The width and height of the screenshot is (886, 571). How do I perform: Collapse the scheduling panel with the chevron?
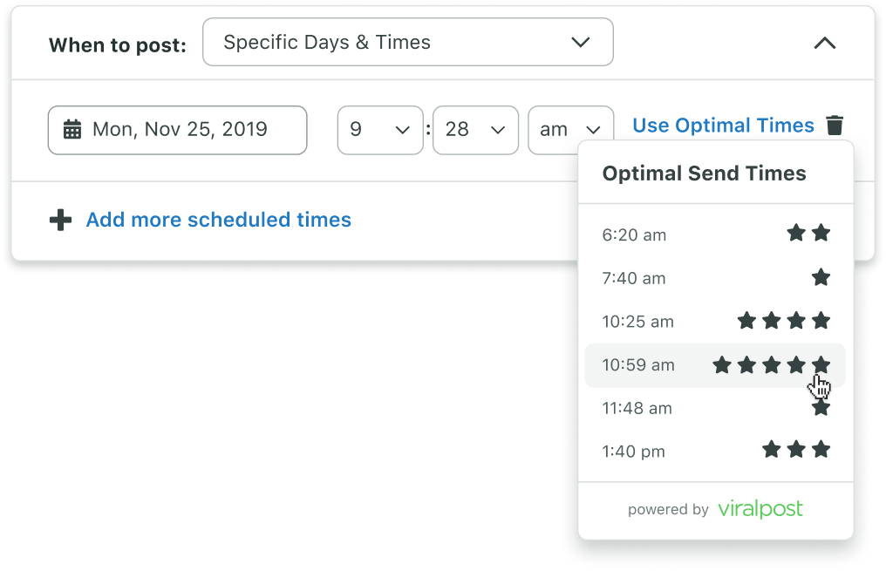click(x=825, y=43)
